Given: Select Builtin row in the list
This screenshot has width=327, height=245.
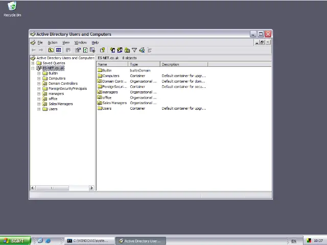Looking at the screenshot, I should [x=107, y=70].
